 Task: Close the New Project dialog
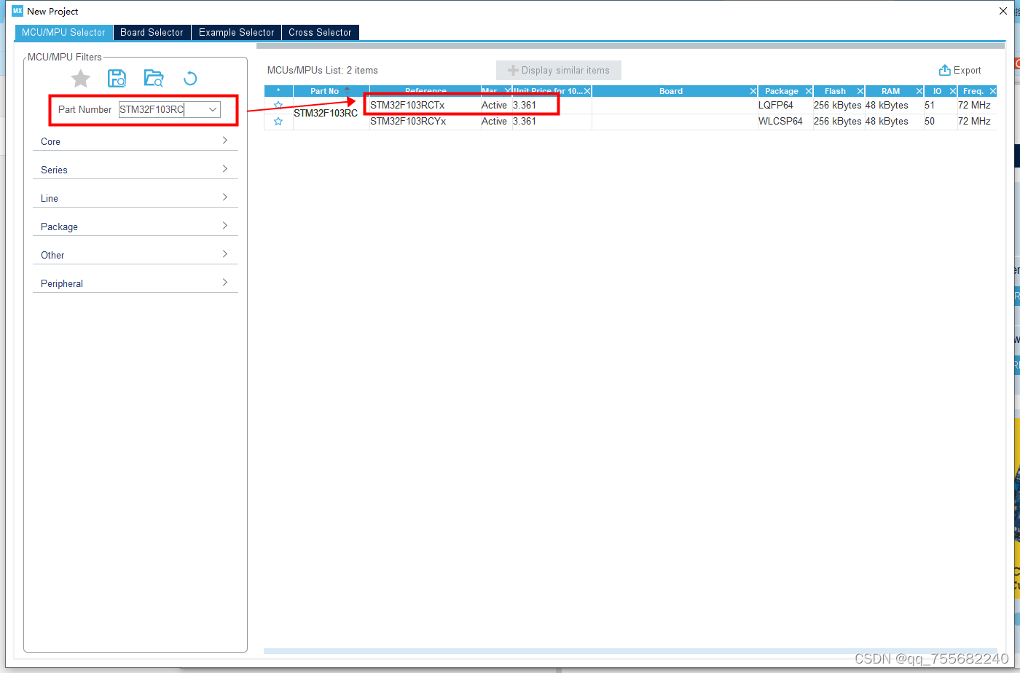(x=1003, y=11)
